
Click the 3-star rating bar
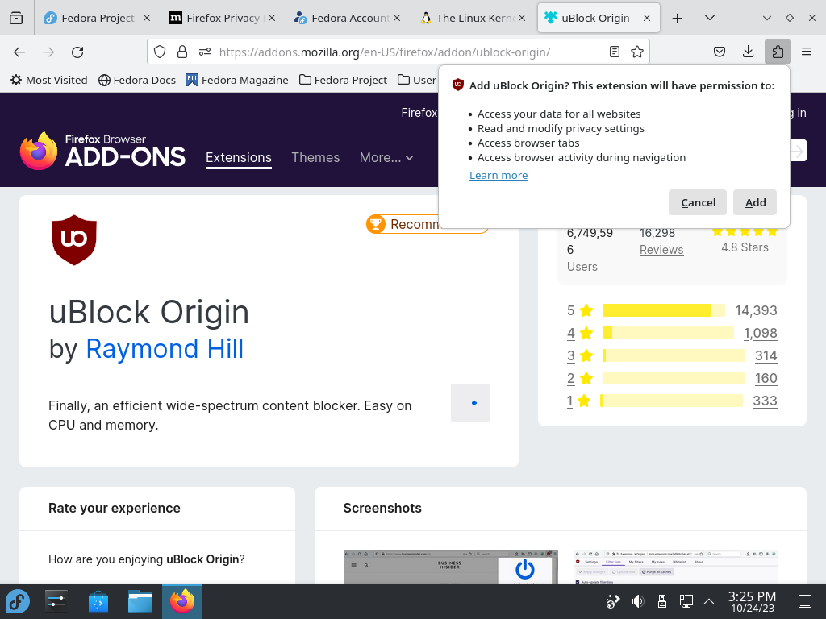674,355
